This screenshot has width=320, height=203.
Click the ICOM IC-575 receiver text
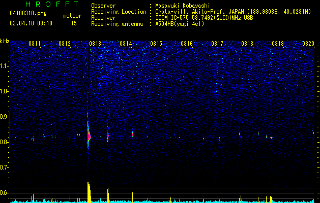click(205, 18)
